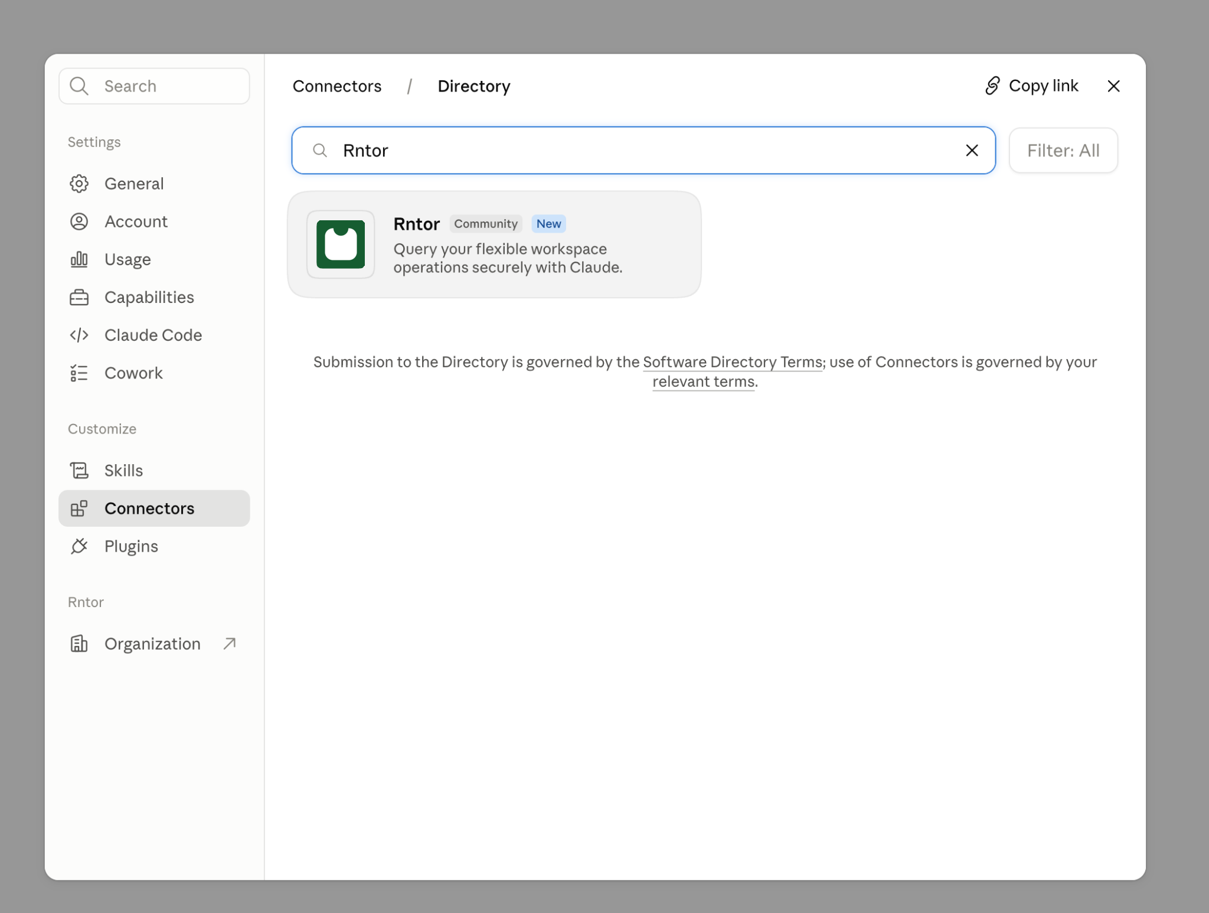Screen dimensions: 1209x913
Task: Click the Directory breadcrumb
Action: 474,86
